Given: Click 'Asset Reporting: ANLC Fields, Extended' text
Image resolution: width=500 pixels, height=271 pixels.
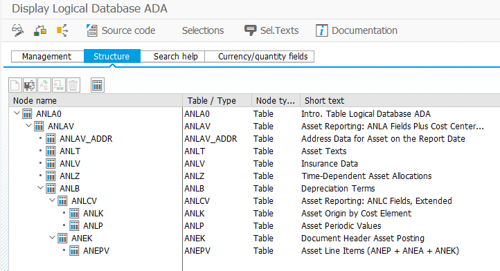Looking at the screenshot, I should [x=377, y=201].
